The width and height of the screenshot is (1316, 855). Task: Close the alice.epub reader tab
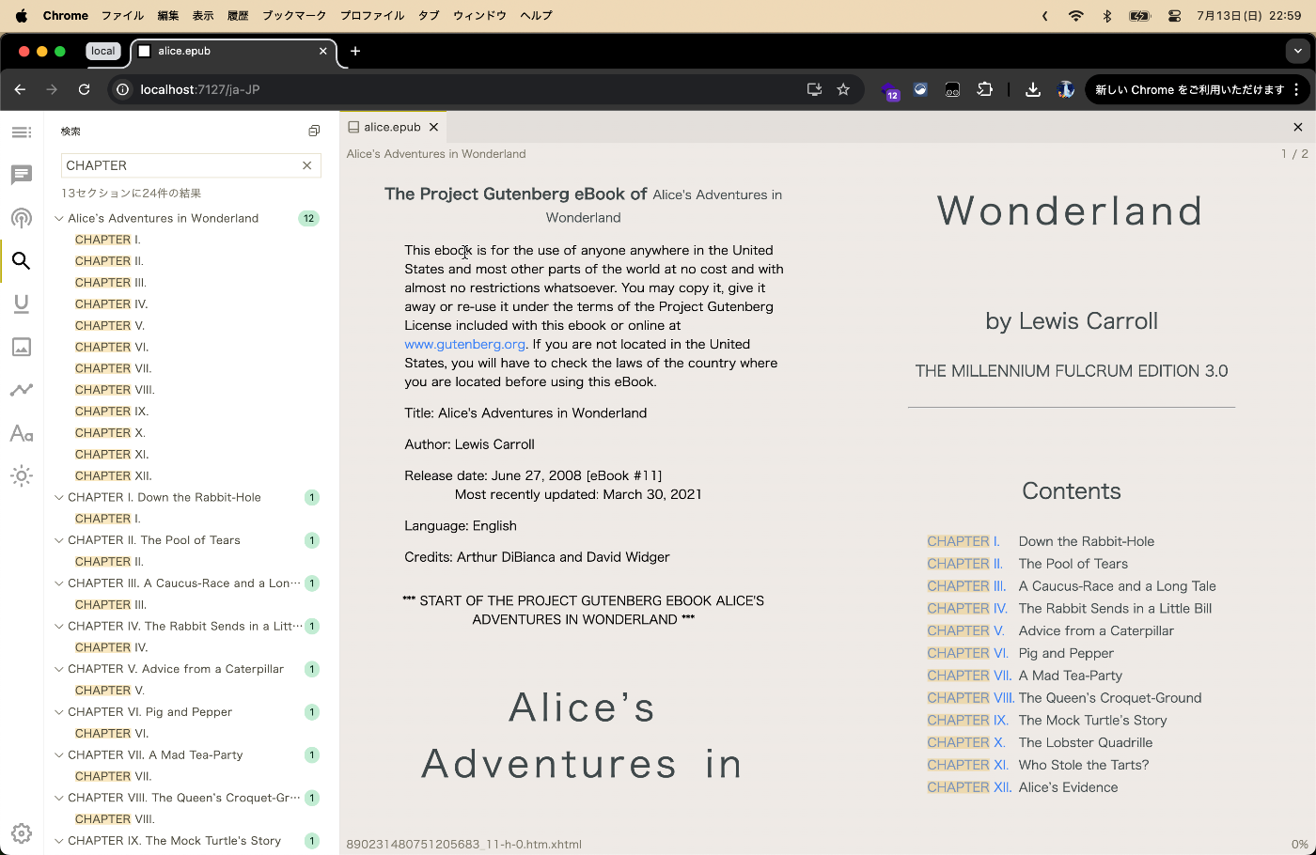coord(433,127)
